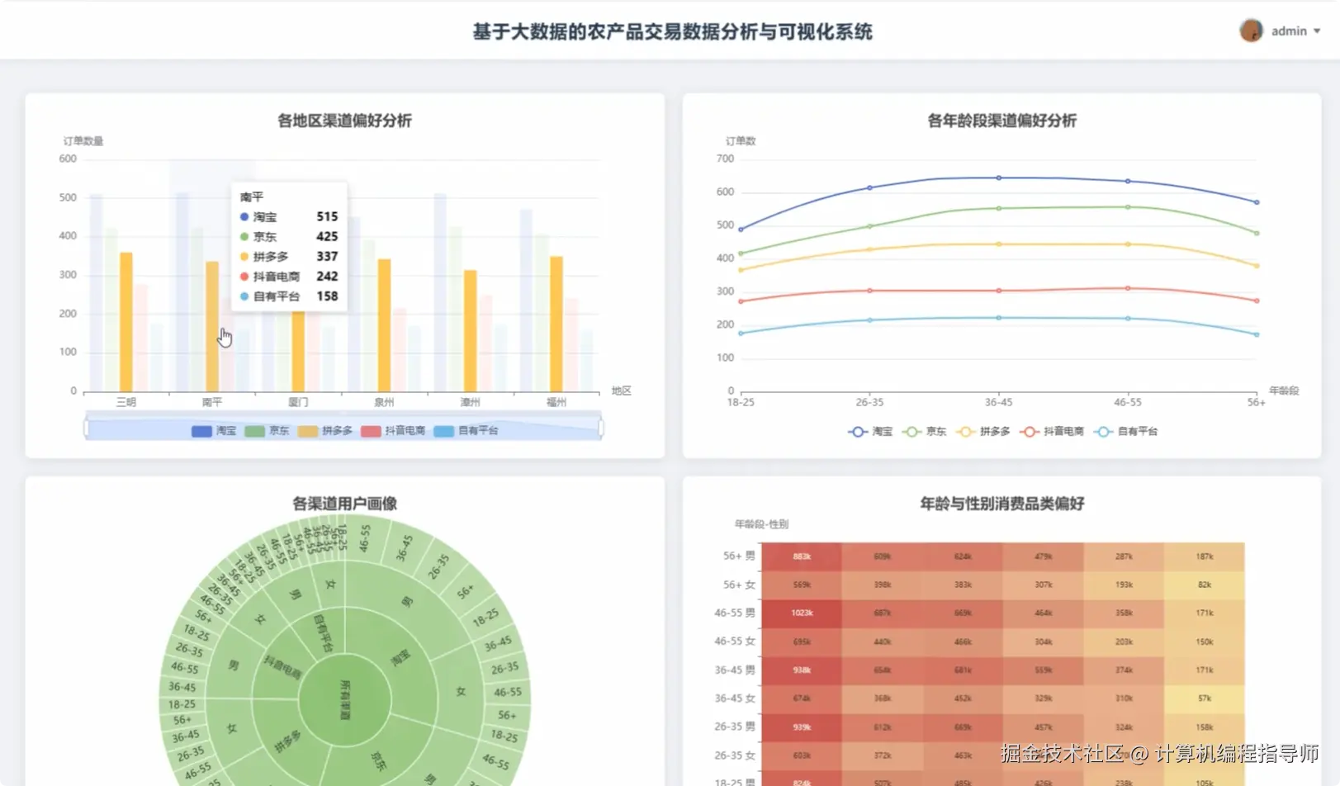Click the 1023k heatmap cell
Viewport: 1340px width, 786px height.
[802, 613]
